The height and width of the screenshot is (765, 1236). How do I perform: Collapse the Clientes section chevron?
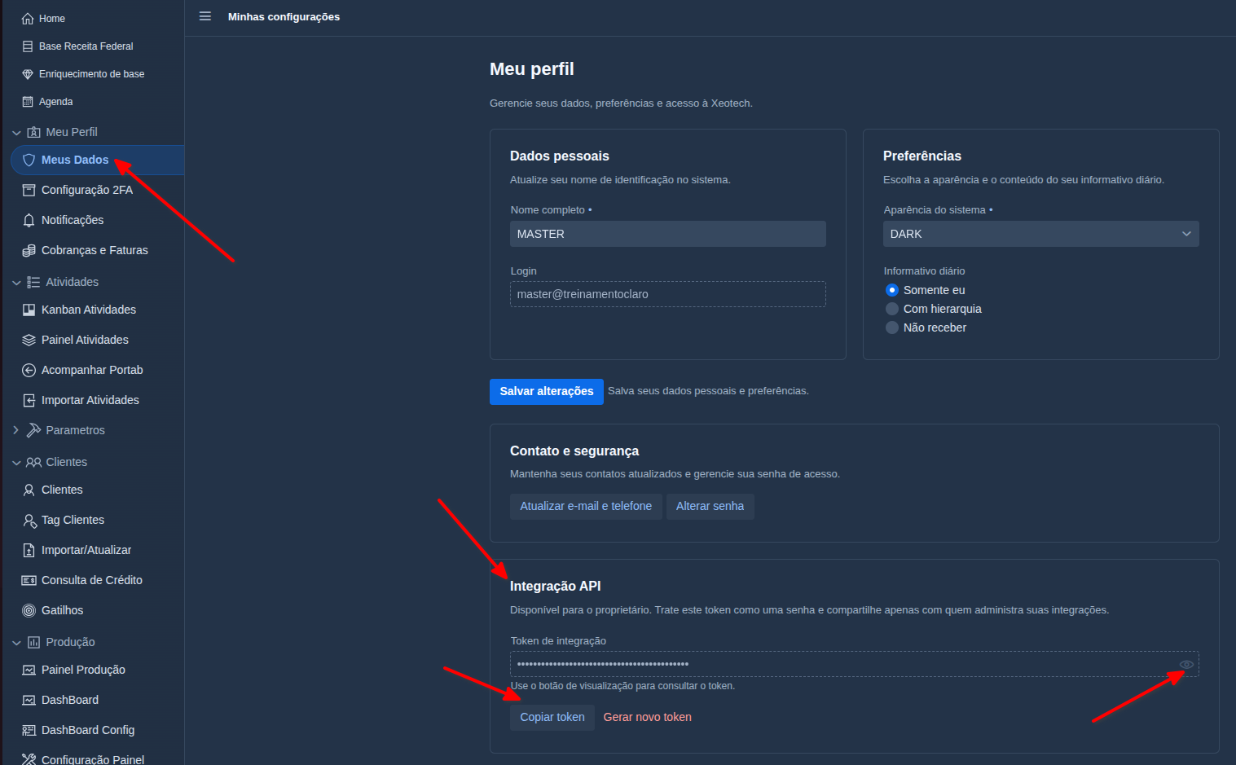(x=16, y=462)
